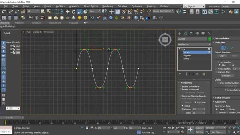Screen dimensions: 240x135
Task: Click the help question mark icon
Action: coord(161,18)
